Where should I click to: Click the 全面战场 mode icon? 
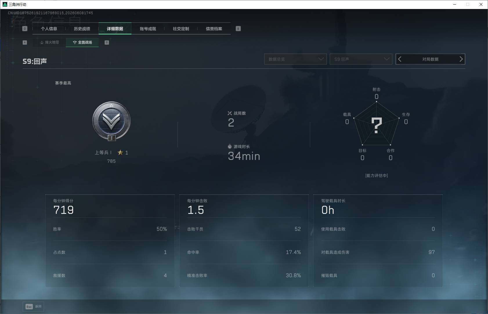(x=75, y=42)
